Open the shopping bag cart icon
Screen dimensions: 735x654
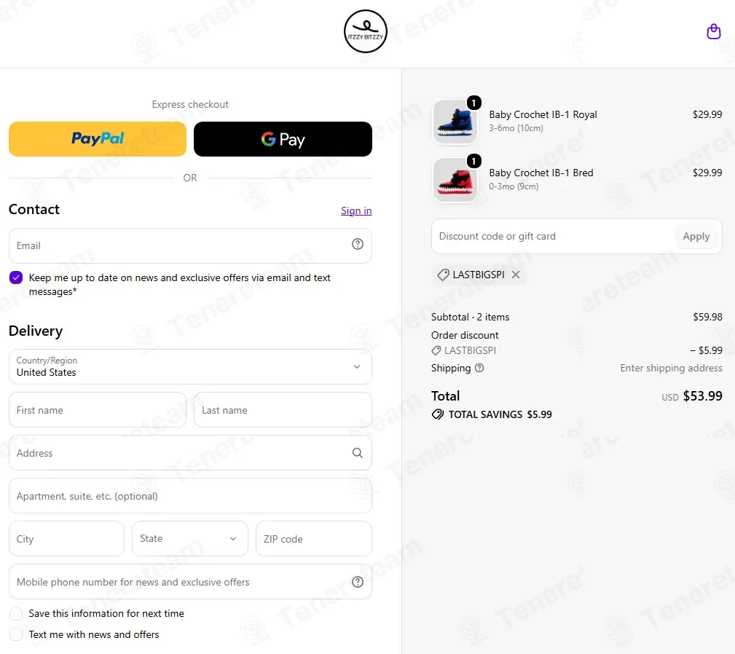click(x=713, y=31)
